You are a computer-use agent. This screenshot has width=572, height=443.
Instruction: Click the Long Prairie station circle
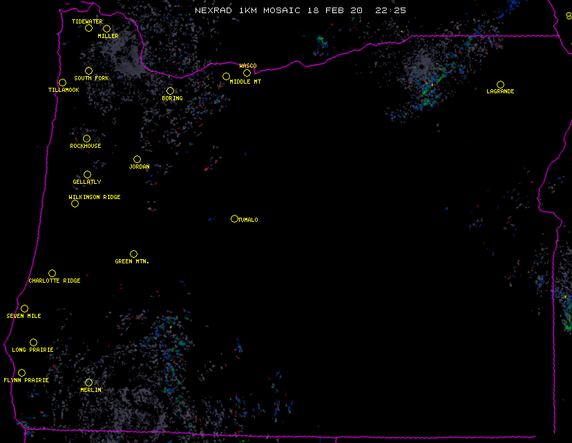tap(33, 343)
